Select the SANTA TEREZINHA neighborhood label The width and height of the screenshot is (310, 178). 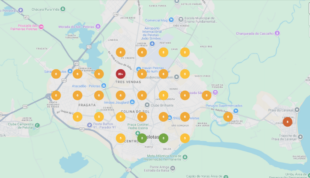click(72, 36)
